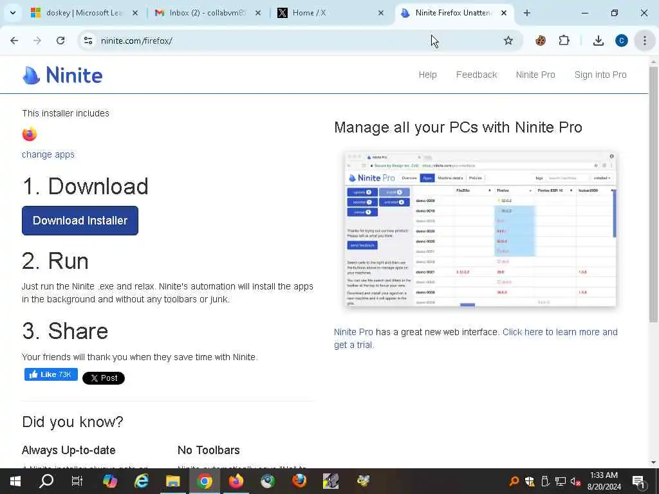View site information icon in address bar
Image resolution: width=659 pixels, height=494 pixels.
coord(88,41)
